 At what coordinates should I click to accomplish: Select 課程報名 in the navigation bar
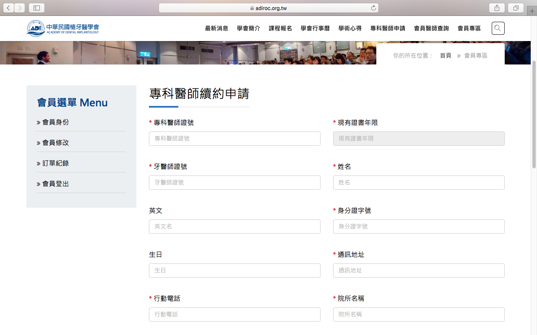[x=280, y=28]
